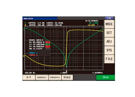Click the red R1 judgment indicator
Image resolution: width=135 pixels, height=97 pixels.
pos(48,42)
